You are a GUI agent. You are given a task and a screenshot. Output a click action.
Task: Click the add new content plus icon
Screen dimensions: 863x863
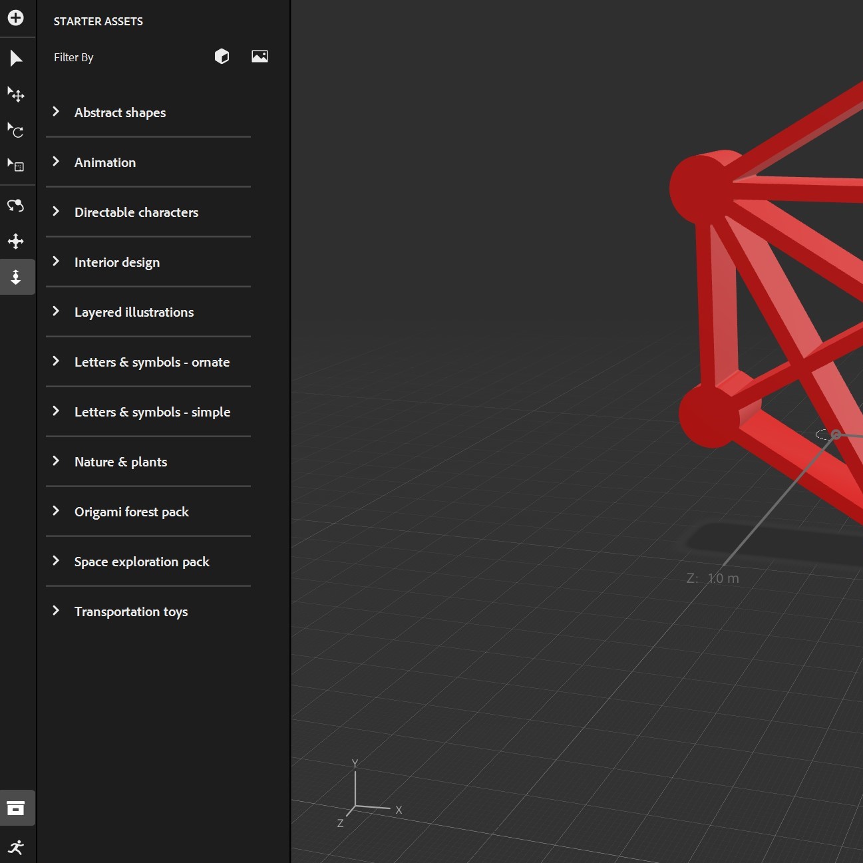pos(15,19)
